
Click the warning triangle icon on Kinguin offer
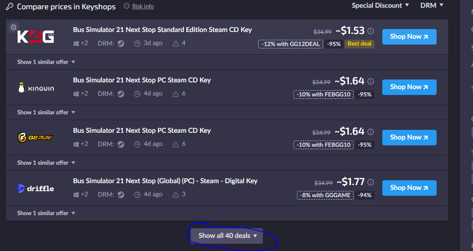pos(175,94)
